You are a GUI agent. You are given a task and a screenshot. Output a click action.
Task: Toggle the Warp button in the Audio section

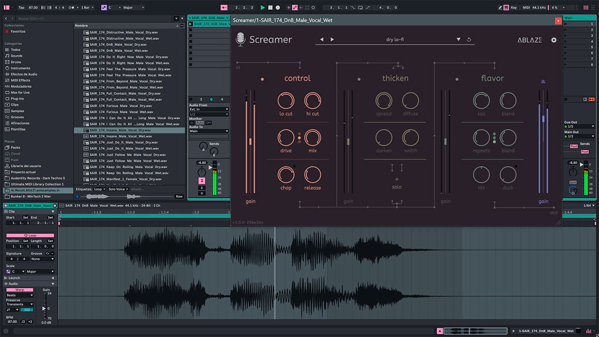[20, 290]
